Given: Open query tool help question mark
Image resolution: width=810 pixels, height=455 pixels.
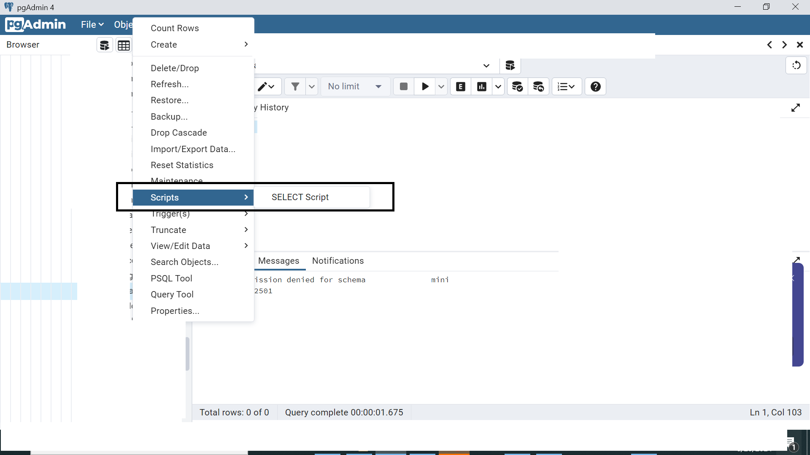Looking at the screenshot, I should (x=595, y=87).
